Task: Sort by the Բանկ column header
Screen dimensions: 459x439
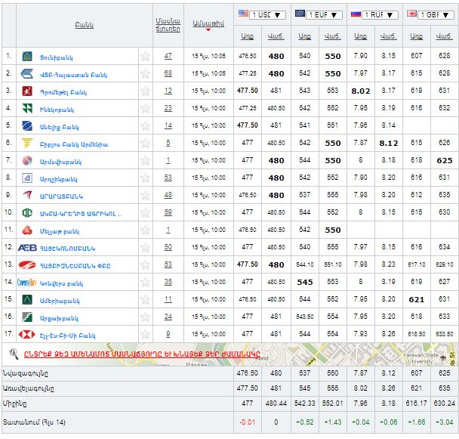Action: 84,25
